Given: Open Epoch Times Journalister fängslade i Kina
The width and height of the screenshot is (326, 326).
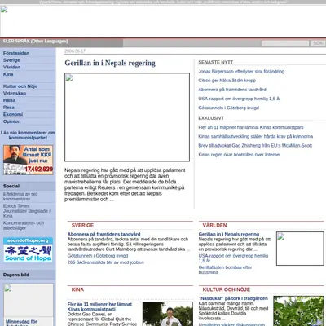Looking at the screenshot, I should point(27,211).
